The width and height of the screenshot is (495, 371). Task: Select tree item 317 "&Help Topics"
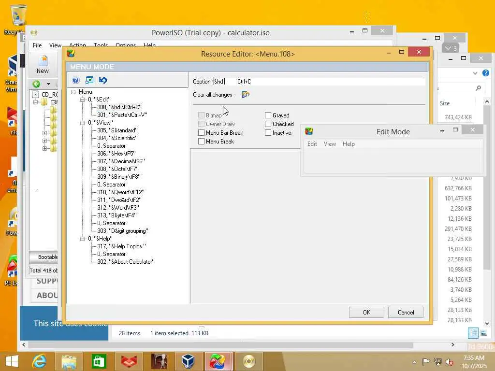(x=121, y=246)
